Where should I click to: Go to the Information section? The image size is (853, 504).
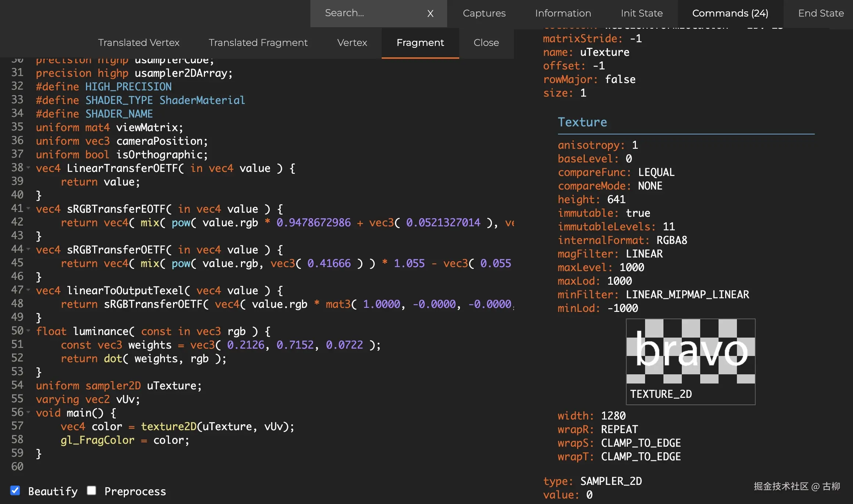pyautogui.click(x=563, y=13)
